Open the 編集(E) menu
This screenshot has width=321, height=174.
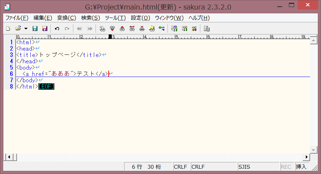pyautogui.click(x=43, y=18)
